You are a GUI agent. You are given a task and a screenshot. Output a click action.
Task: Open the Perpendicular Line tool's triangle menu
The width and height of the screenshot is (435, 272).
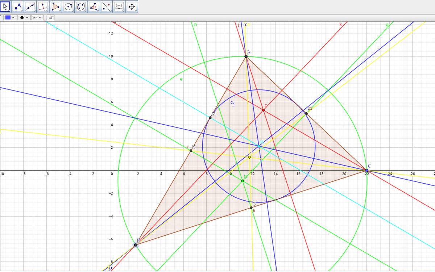pos(47,11)
